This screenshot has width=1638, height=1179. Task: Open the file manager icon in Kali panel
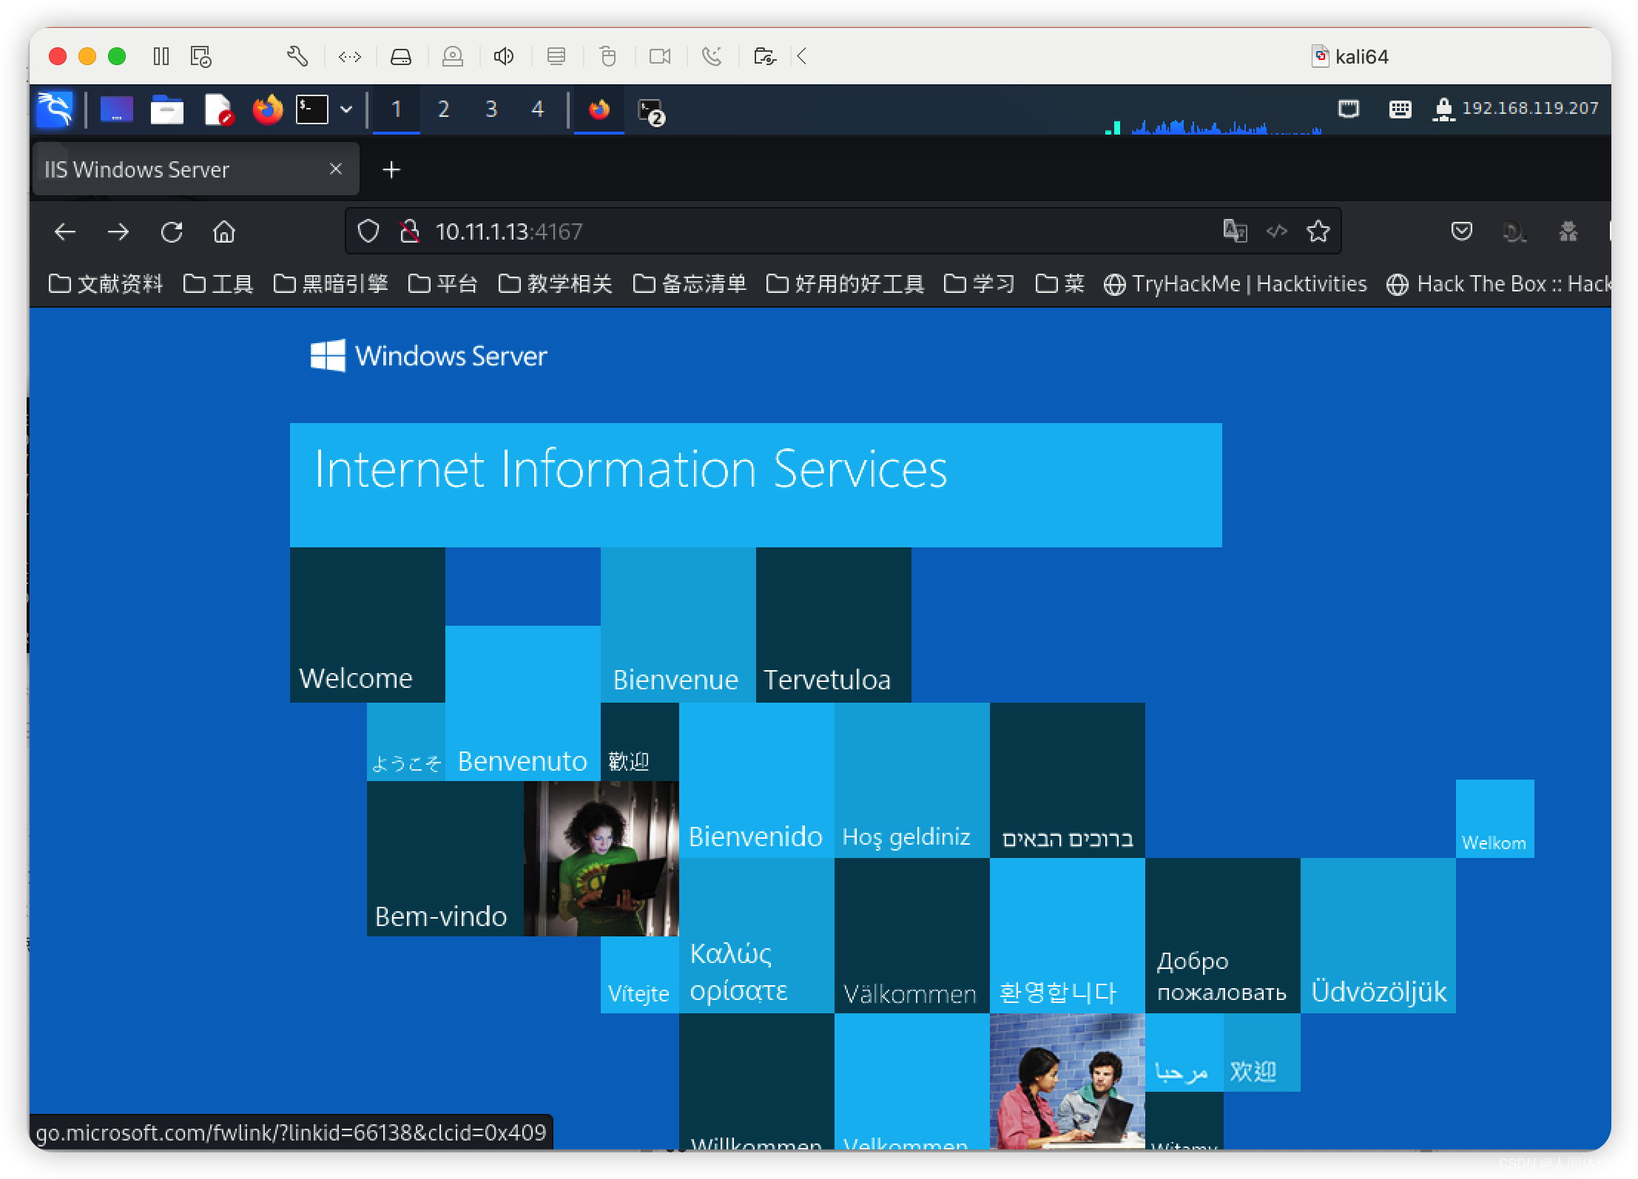click(x=166, y=109)
